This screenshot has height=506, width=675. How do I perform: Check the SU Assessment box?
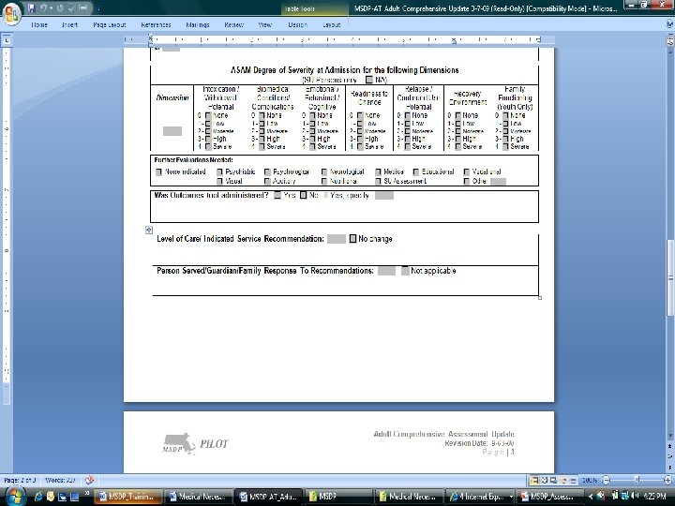pyautogui.click(x=378, y=181)
